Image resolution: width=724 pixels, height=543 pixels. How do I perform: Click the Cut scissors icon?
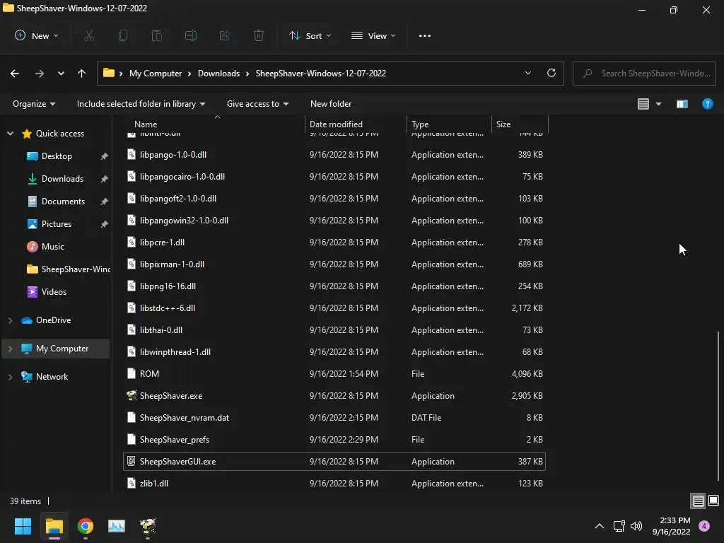[89, 35]
